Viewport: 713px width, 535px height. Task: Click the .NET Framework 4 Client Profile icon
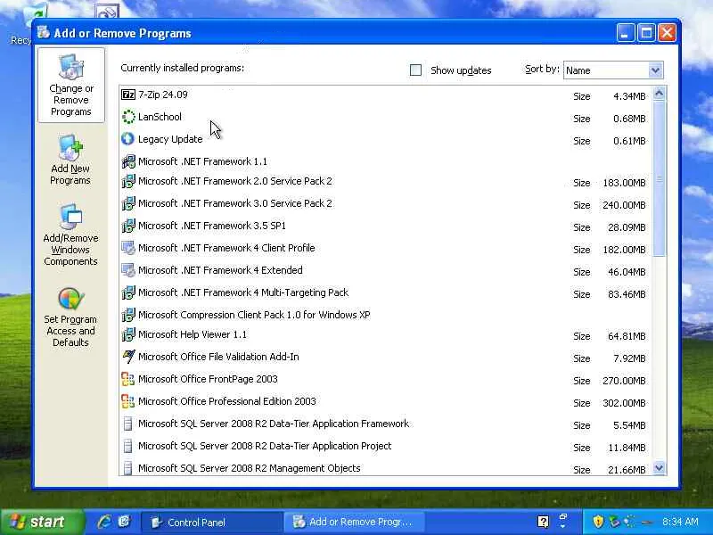point(128,248)
